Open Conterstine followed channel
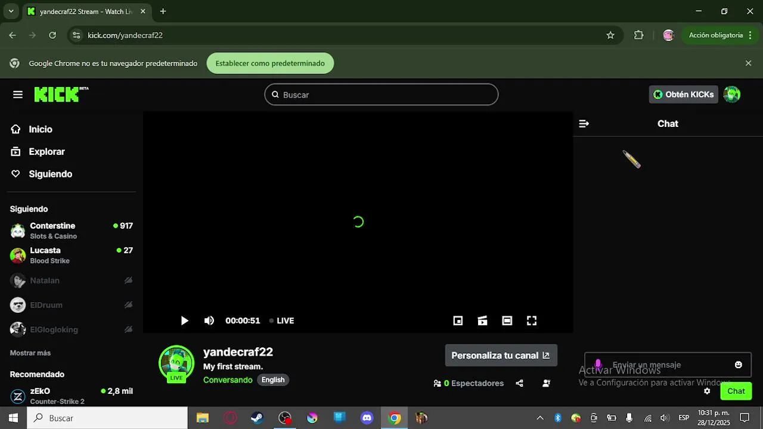The height and width of the screenshot is (429, 763). (72, 231)
